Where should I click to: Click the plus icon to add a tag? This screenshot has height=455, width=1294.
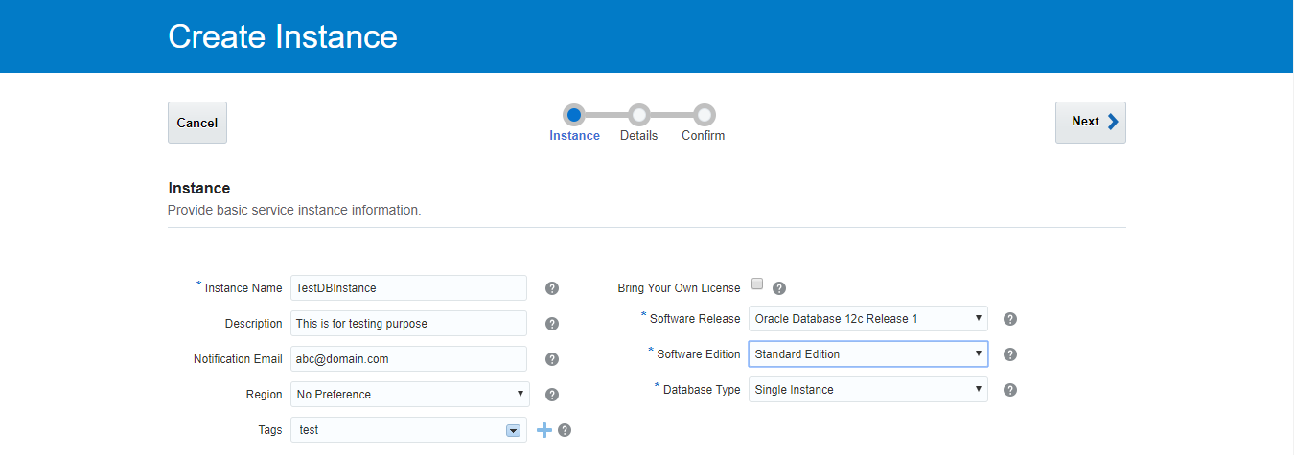click(x=544, y=430)
